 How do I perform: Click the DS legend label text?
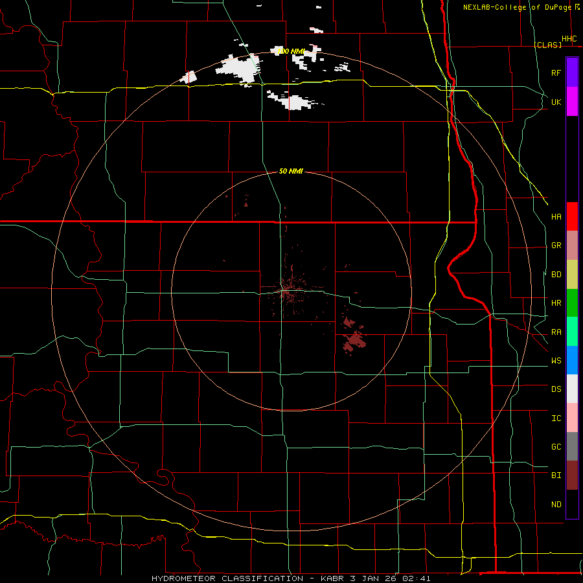(556, 389)
